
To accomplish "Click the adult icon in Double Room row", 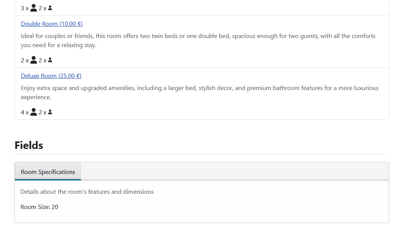I will coord(33,60).
